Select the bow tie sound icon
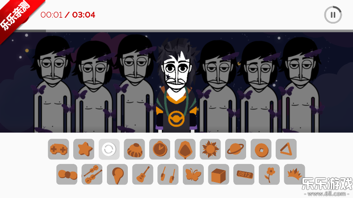Screen dimensions: 353x198 tap(67, 174)
